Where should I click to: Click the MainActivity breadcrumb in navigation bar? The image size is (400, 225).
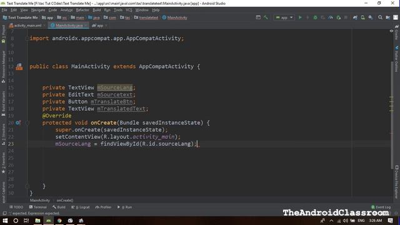pos(174,17)
